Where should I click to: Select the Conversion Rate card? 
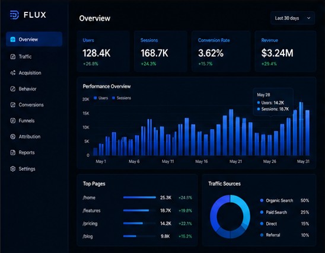pyautogui.click(x=221, y=52)
